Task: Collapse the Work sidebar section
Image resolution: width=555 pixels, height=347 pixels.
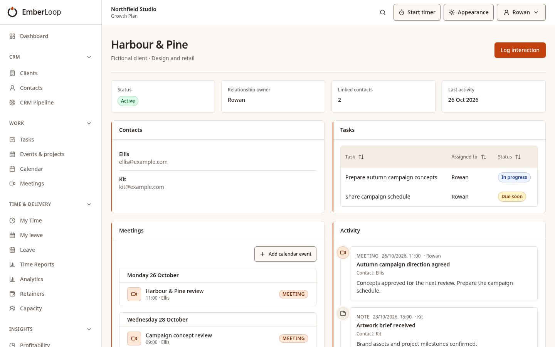Action: coord(89,123)
